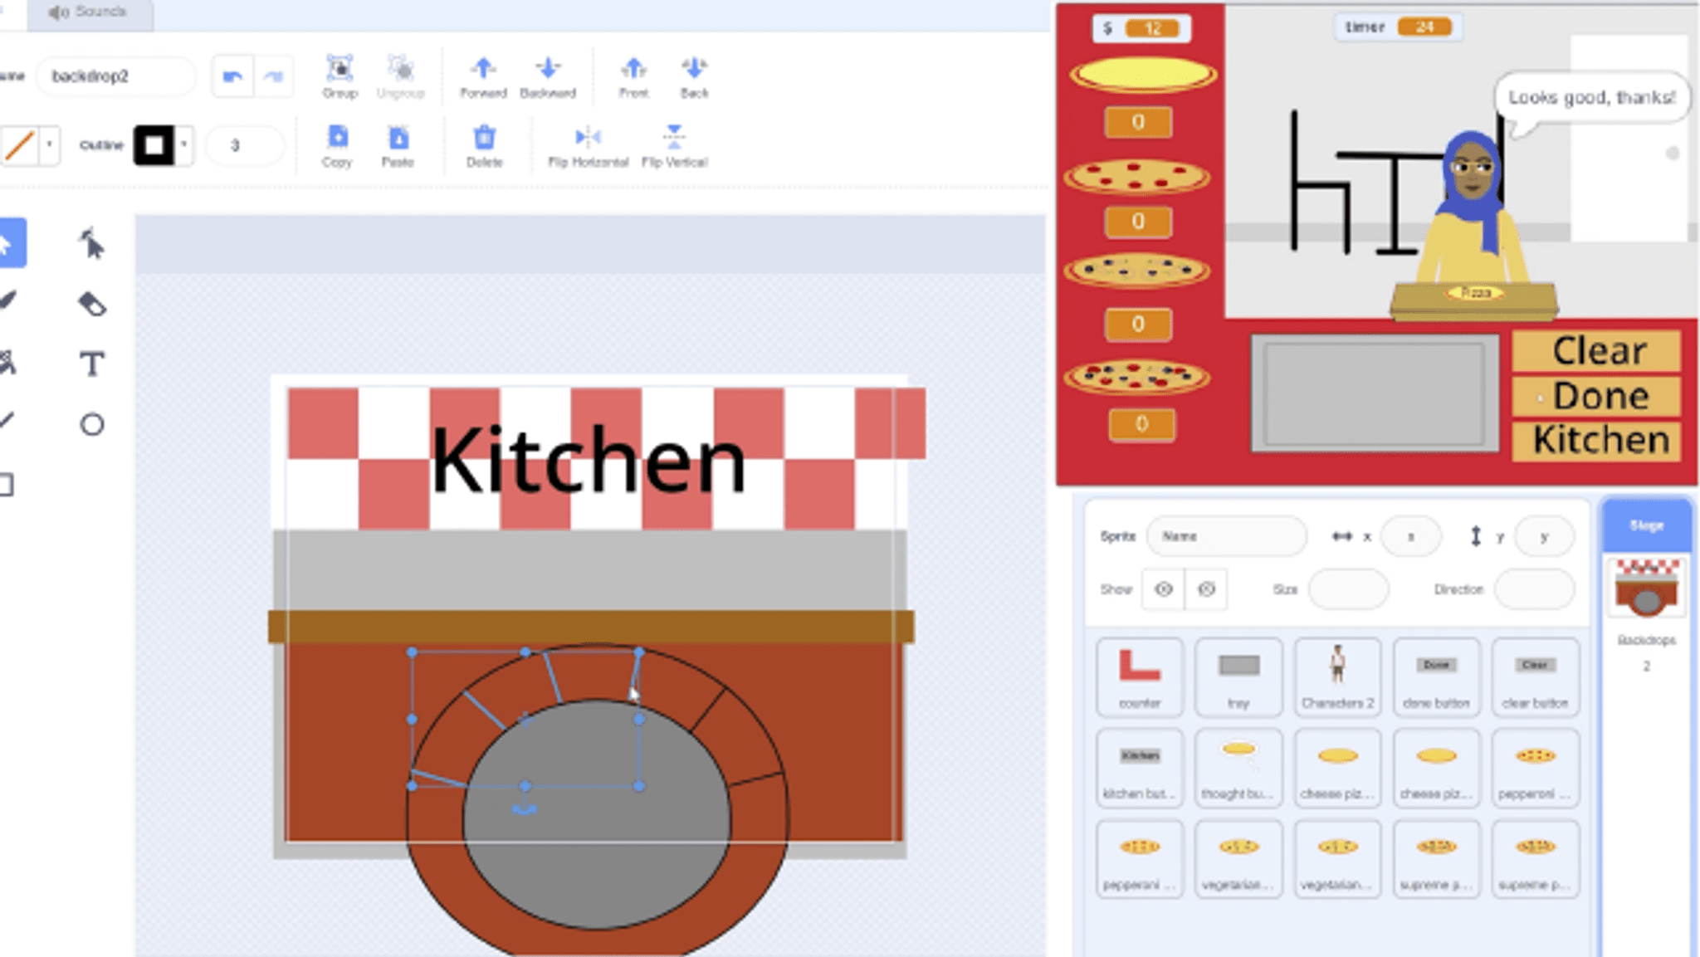Flip the selection horizontally
1700x957 pixels.
coord(588,139)
